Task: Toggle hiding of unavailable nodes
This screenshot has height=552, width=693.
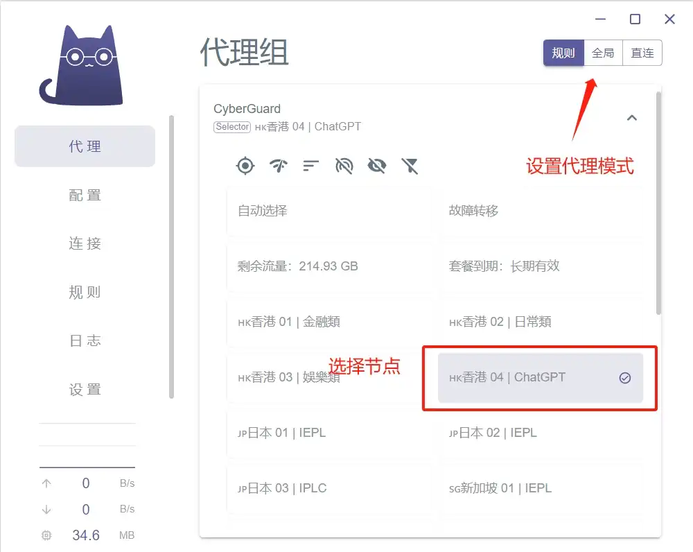Action: tap(344, 166)
